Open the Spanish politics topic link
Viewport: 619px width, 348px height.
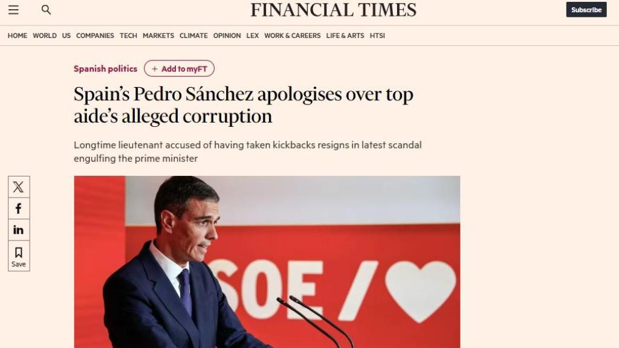click(105, 68)
